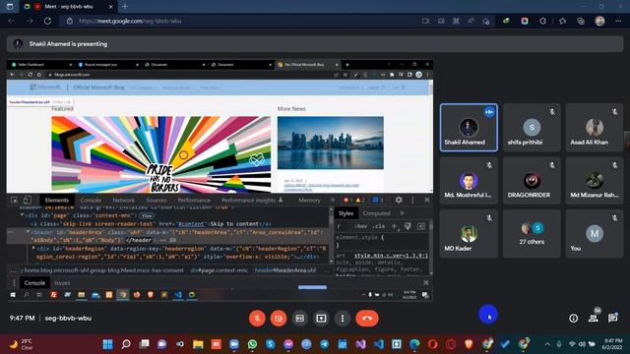
Task: Unmute the microphone in Meet controls
Action: [257, 319]
